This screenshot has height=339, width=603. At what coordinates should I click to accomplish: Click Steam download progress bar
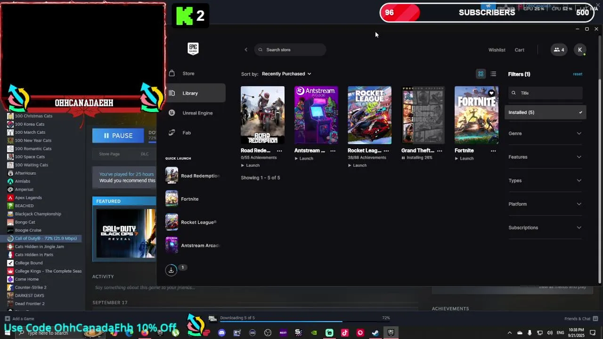(305, 322)
